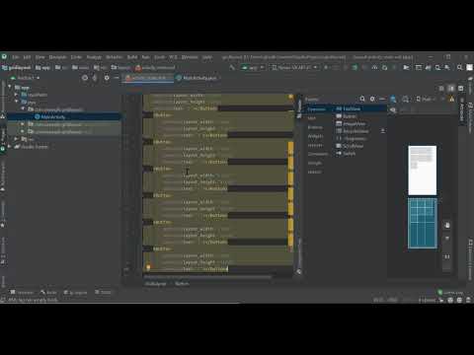Open the Build menu
This screenshot has height=355, width=474.
click(132, 57)
